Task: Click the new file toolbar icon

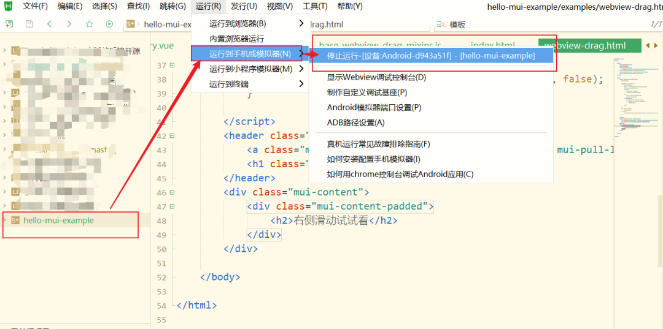Action: click(9, 24)
